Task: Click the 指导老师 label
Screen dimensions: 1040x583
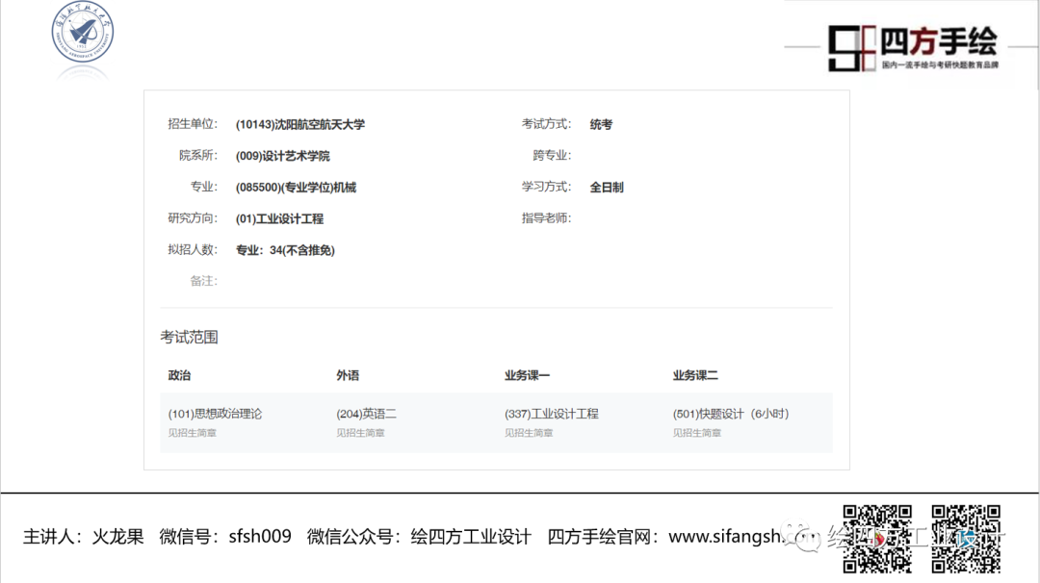Action: coord(546,218)
